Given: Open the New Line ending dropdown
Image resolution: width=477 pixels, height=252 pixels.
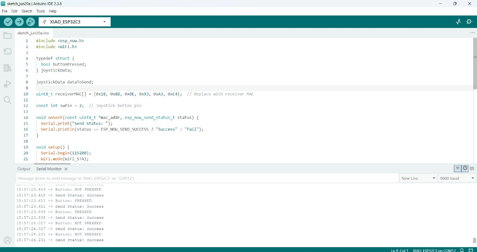Looking at the screenshot, I should point(418,178).
